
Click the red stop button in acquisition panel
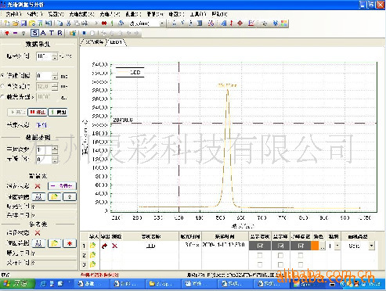[38, 112]
